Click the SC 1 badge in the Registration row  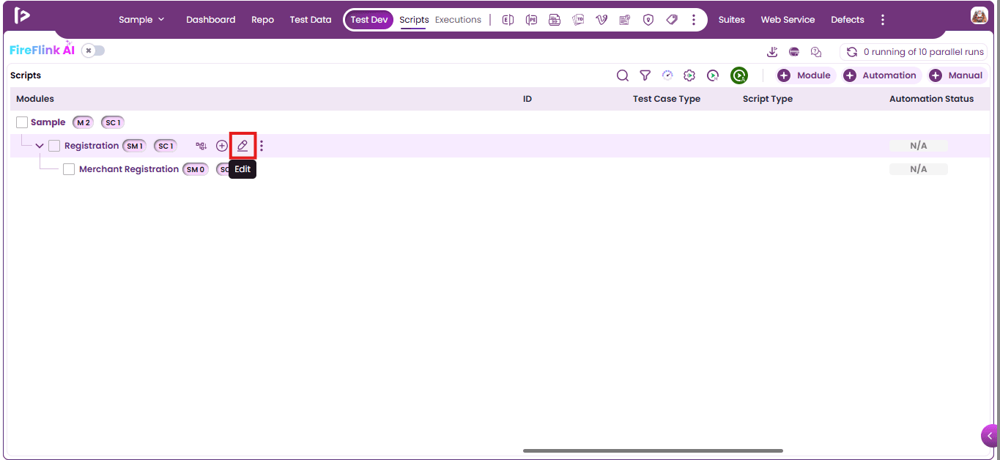click(x=166, y=146)
